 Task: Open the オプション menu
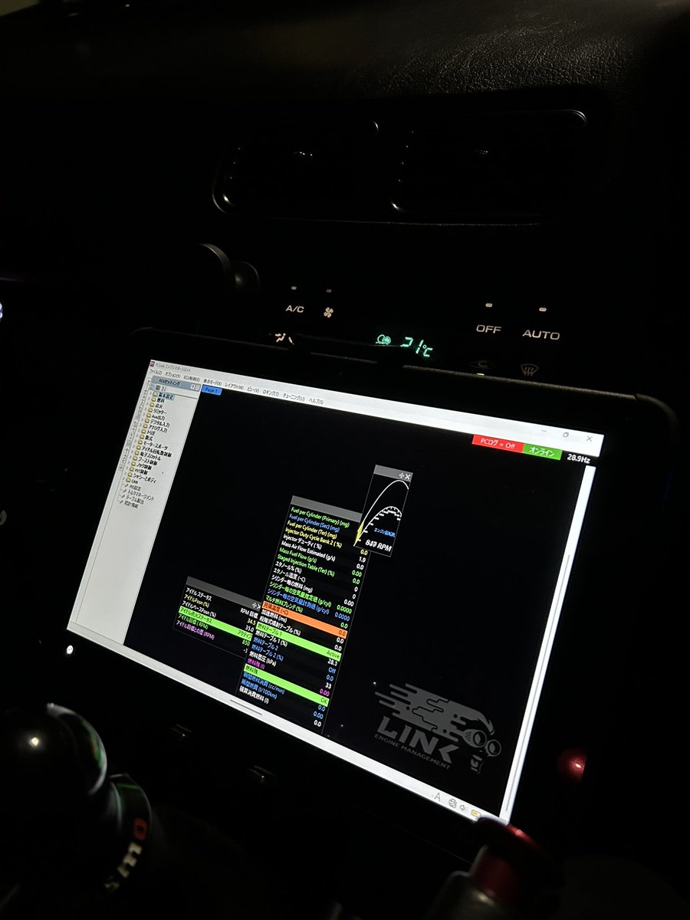click(172, 375)
